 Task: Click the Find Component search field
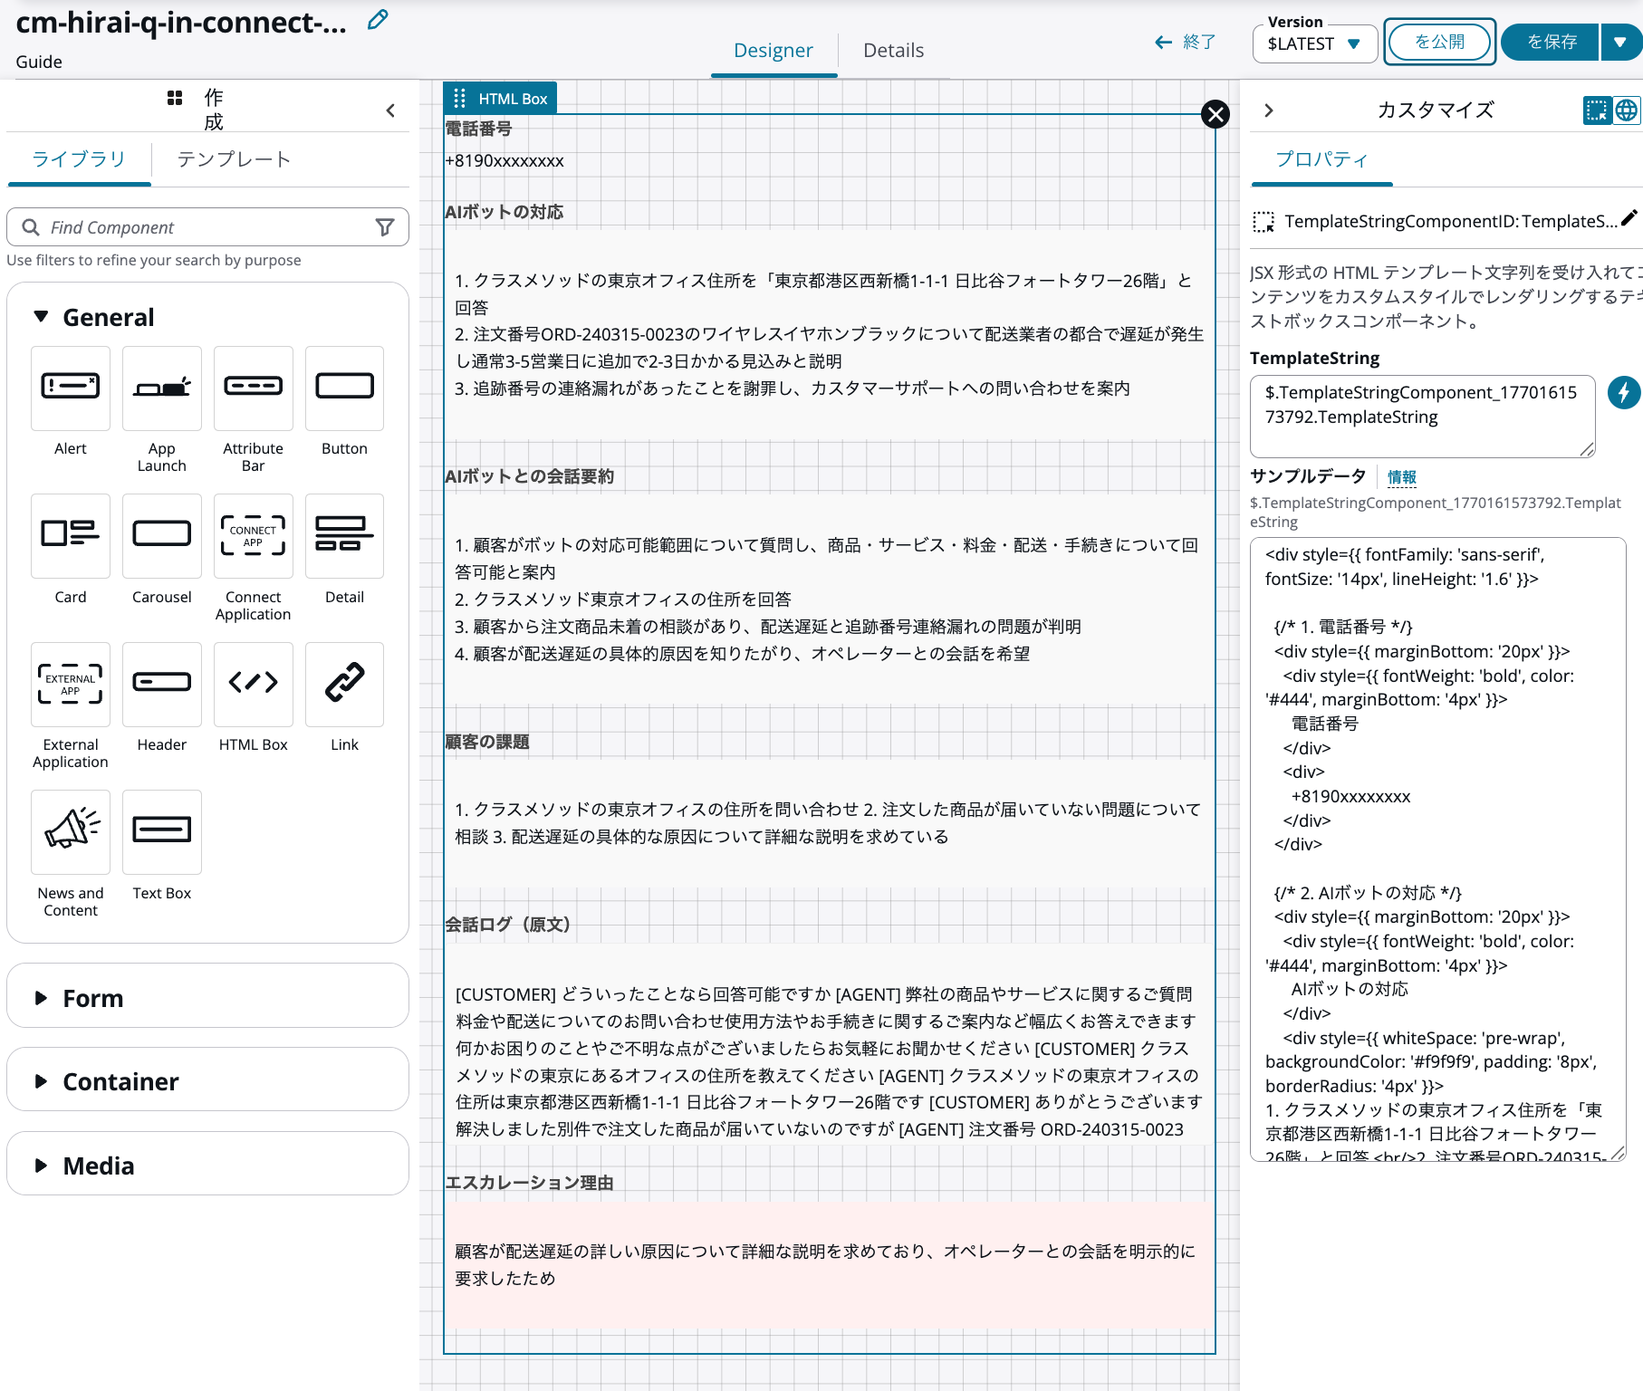(181, 226)
